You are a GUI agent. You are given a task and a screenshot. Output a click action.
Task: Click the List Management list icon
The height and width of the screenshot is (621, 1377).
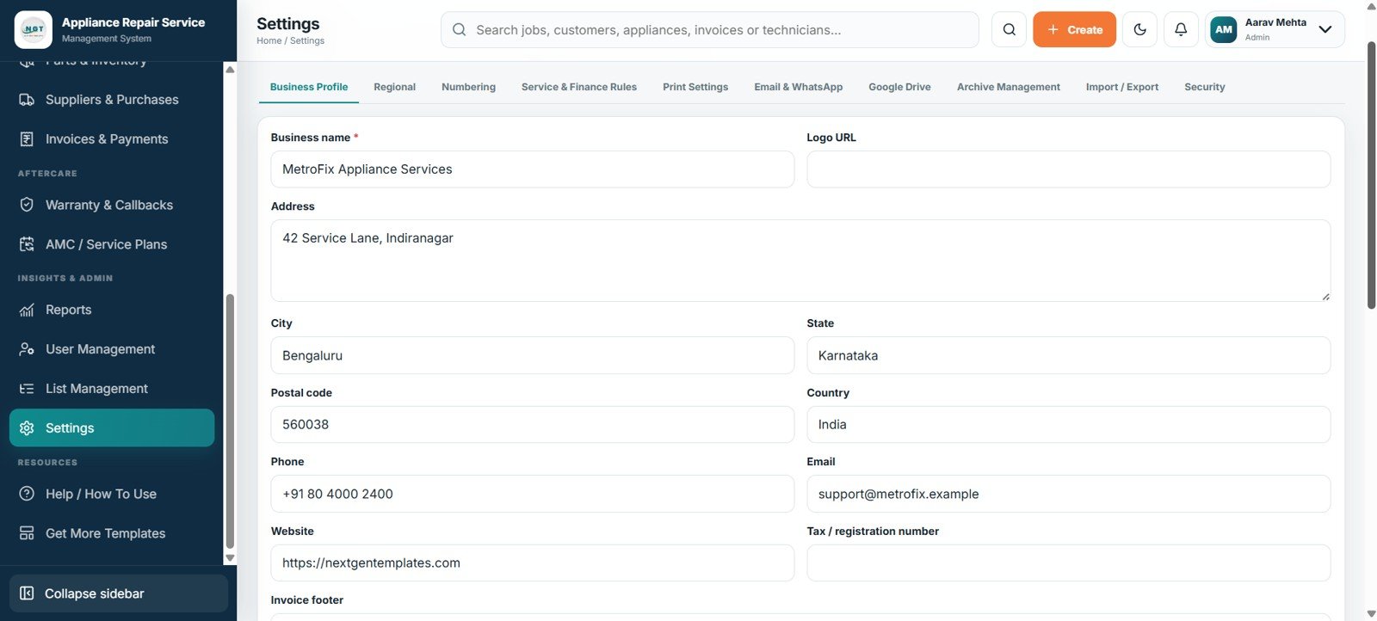[x=27, y=389]
